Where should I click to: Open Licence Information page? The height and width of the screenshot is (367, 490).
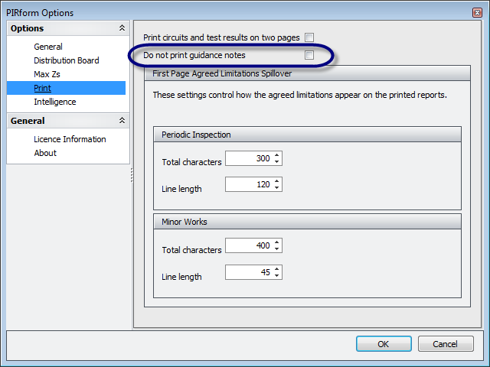click(x=70, y=139)
